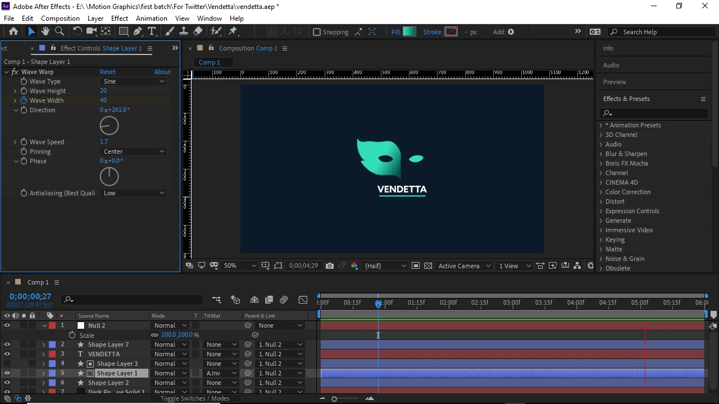
Task: Click the frame blending timeline icon
Action: (269, 300)
